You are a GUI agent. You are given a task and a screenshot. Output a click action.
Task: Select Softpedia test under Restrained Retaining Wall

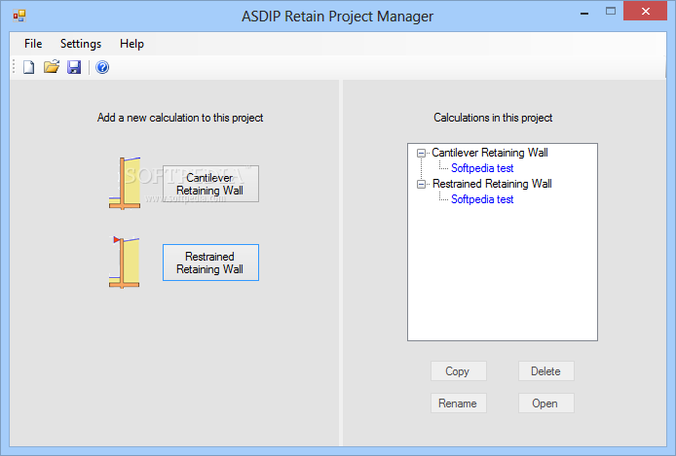coord(482,199)
